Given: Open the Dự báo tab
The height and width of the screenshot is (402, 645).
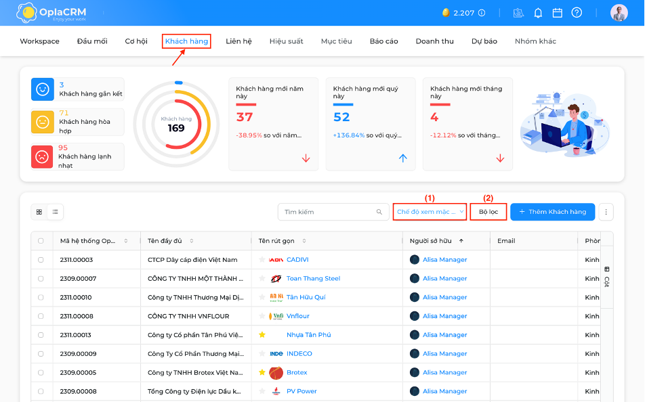Looking at the screenshot, I should (x=484, y=41).
